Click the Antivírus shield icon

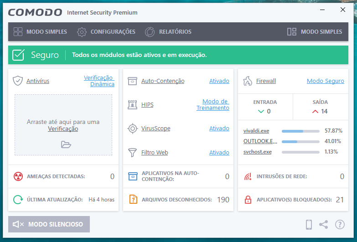(18, 81)
